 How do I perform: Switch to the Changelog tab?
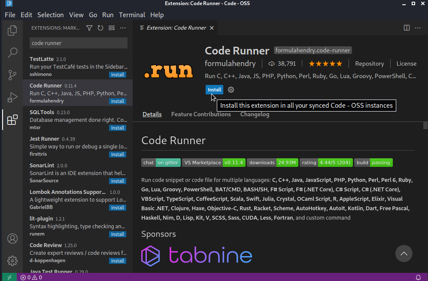coord(255,114)
